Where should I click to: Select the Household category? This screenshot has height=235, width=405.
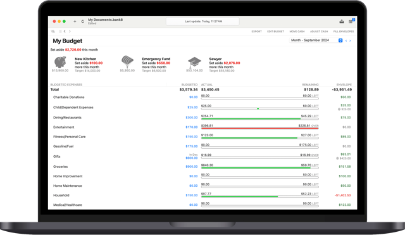[x=61, y=195]
